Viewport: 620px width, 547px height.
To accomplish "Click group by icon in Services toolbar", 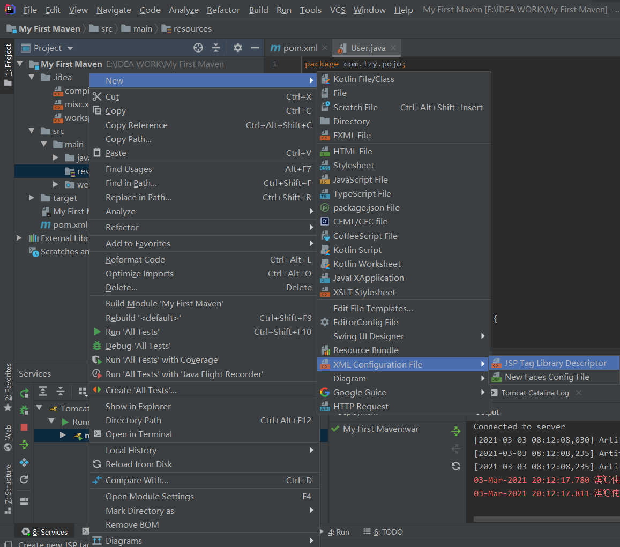I will (x=82, y=391).
